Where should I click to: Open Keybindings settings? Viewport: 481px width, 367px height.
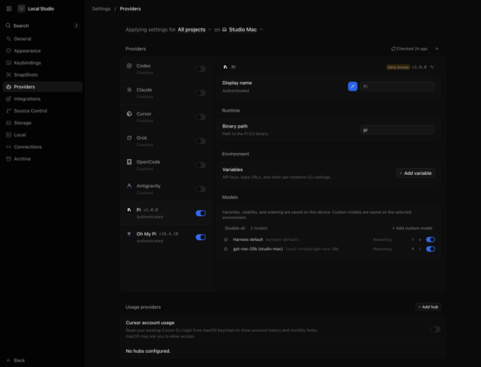point(42,63)
